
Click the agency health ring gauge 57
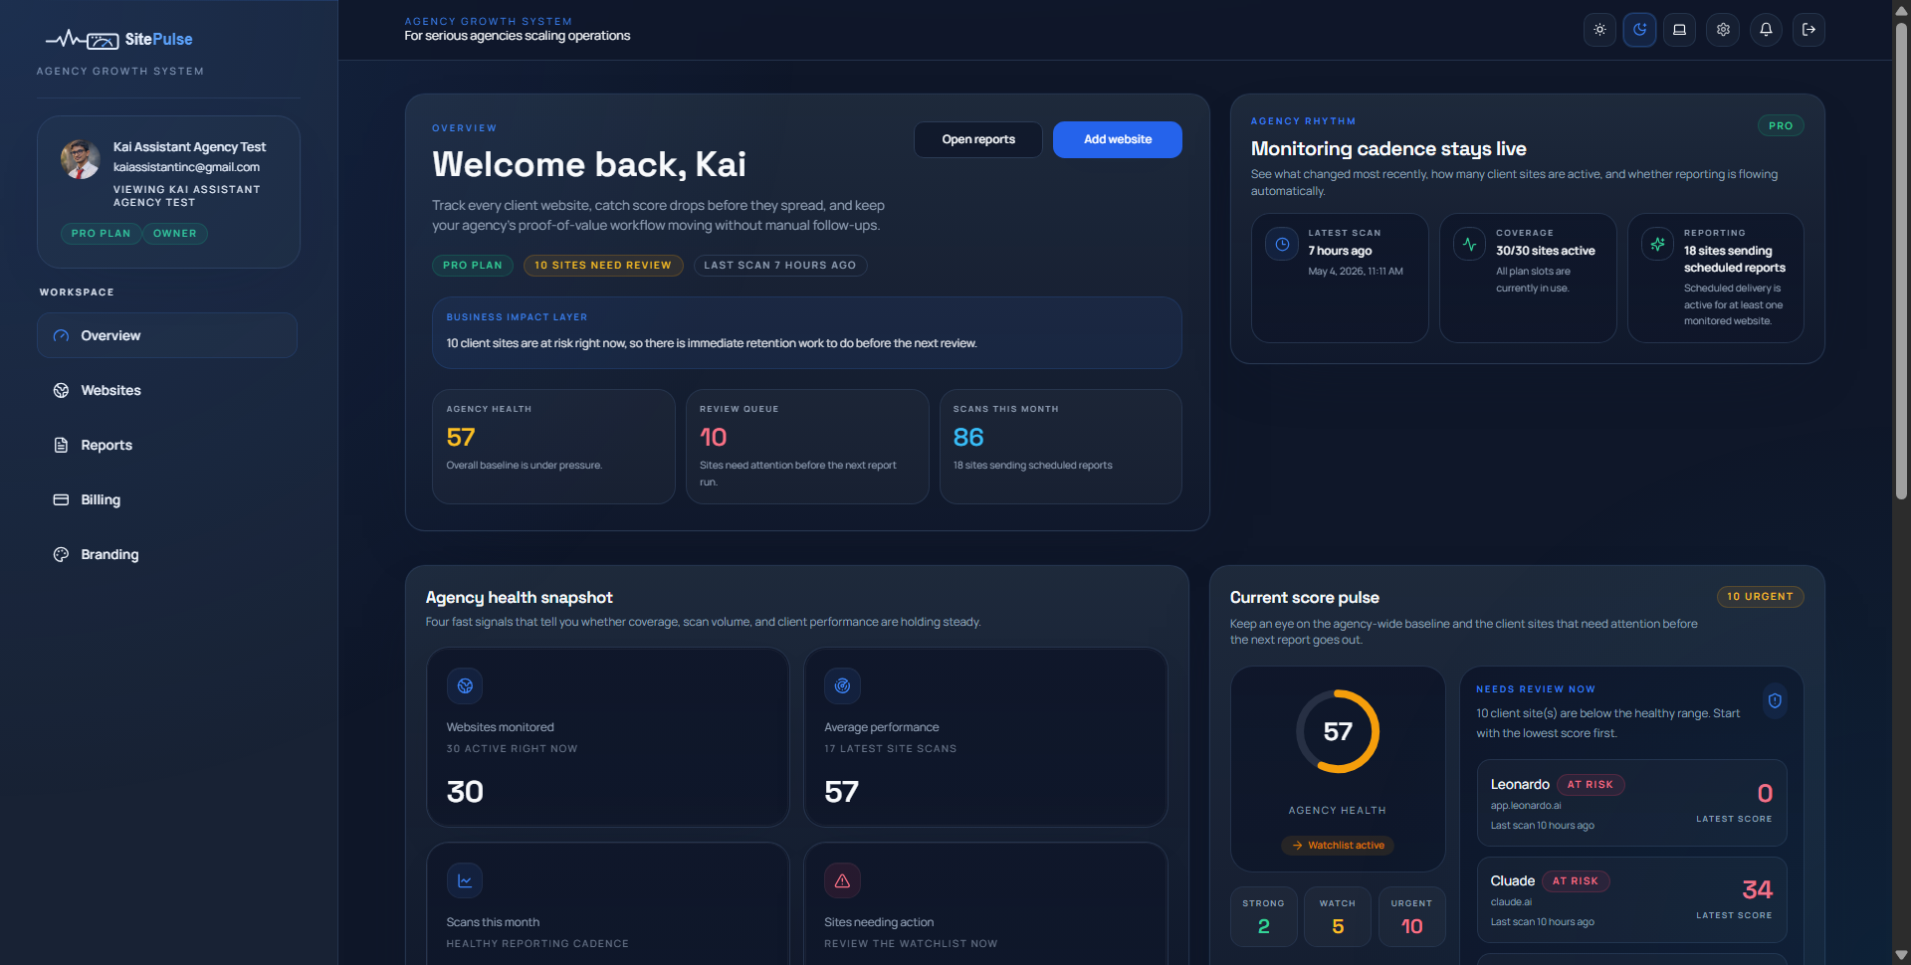tap(1338, 732)
